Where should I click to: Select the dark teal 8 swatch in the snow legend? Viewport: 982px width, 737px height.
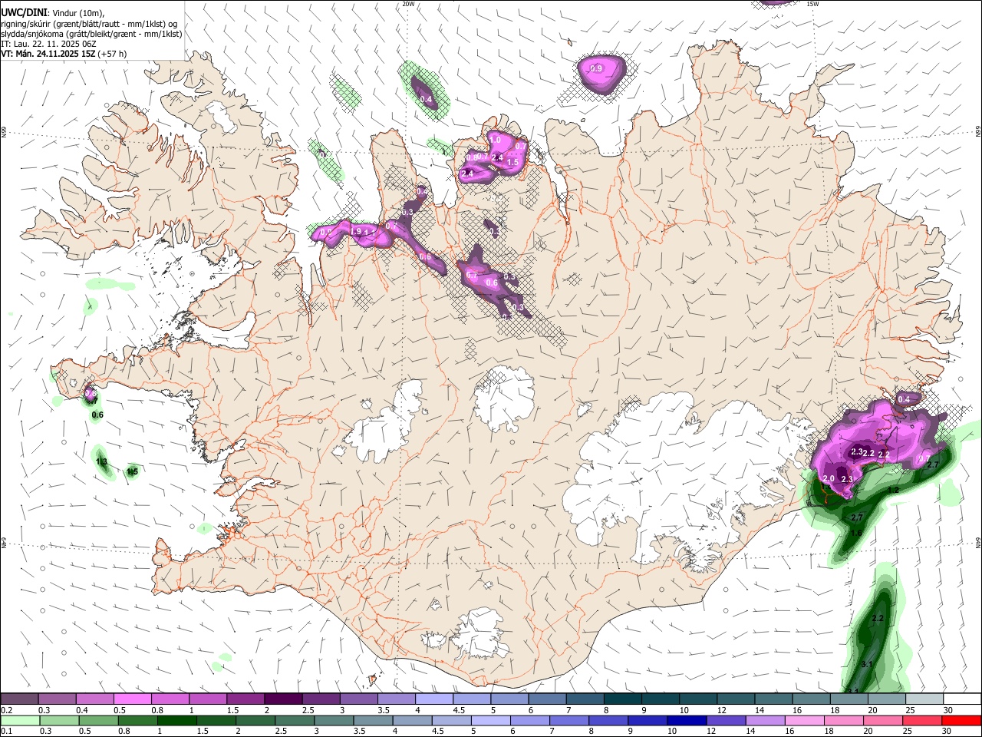coord(623,699)
